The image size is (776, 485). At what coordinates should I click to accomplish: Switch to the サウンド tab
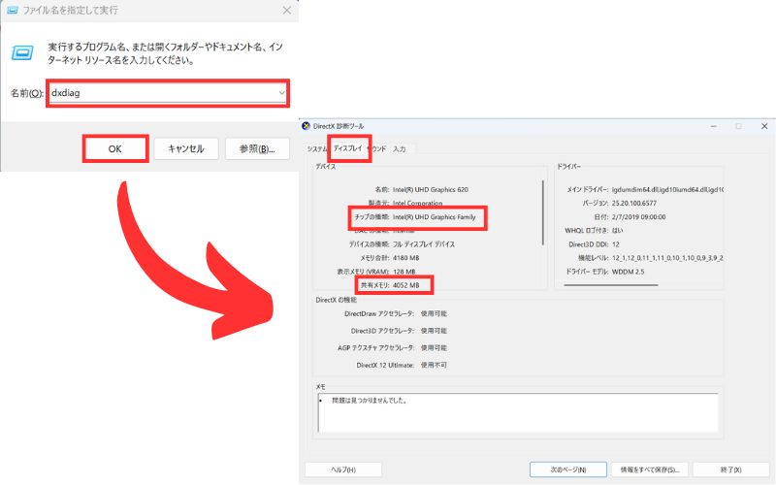377,148
